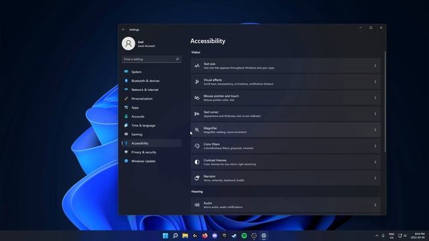Open the Windows Start menu

166,236
